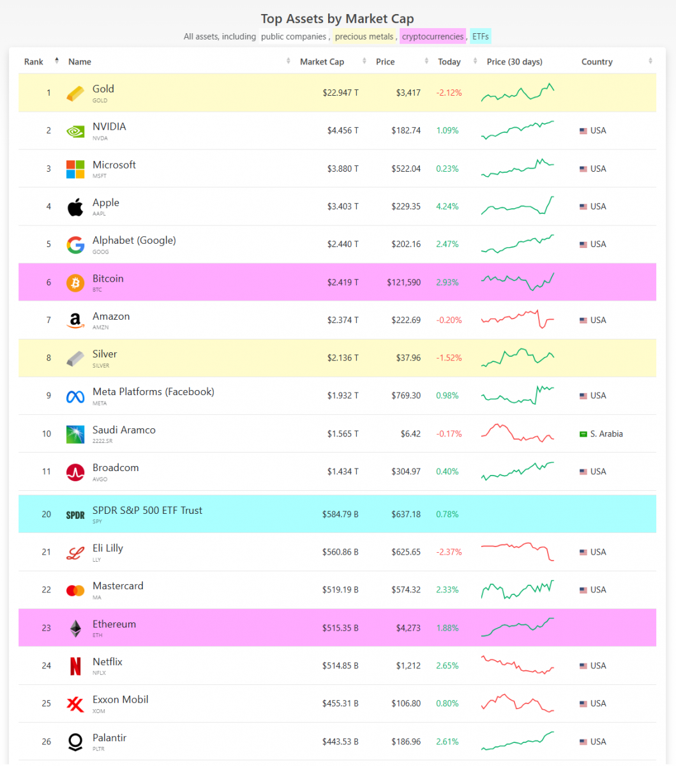Toggle the cryptocurrencies filter
This screenshot has height=766, width=676.
point(433,36)
